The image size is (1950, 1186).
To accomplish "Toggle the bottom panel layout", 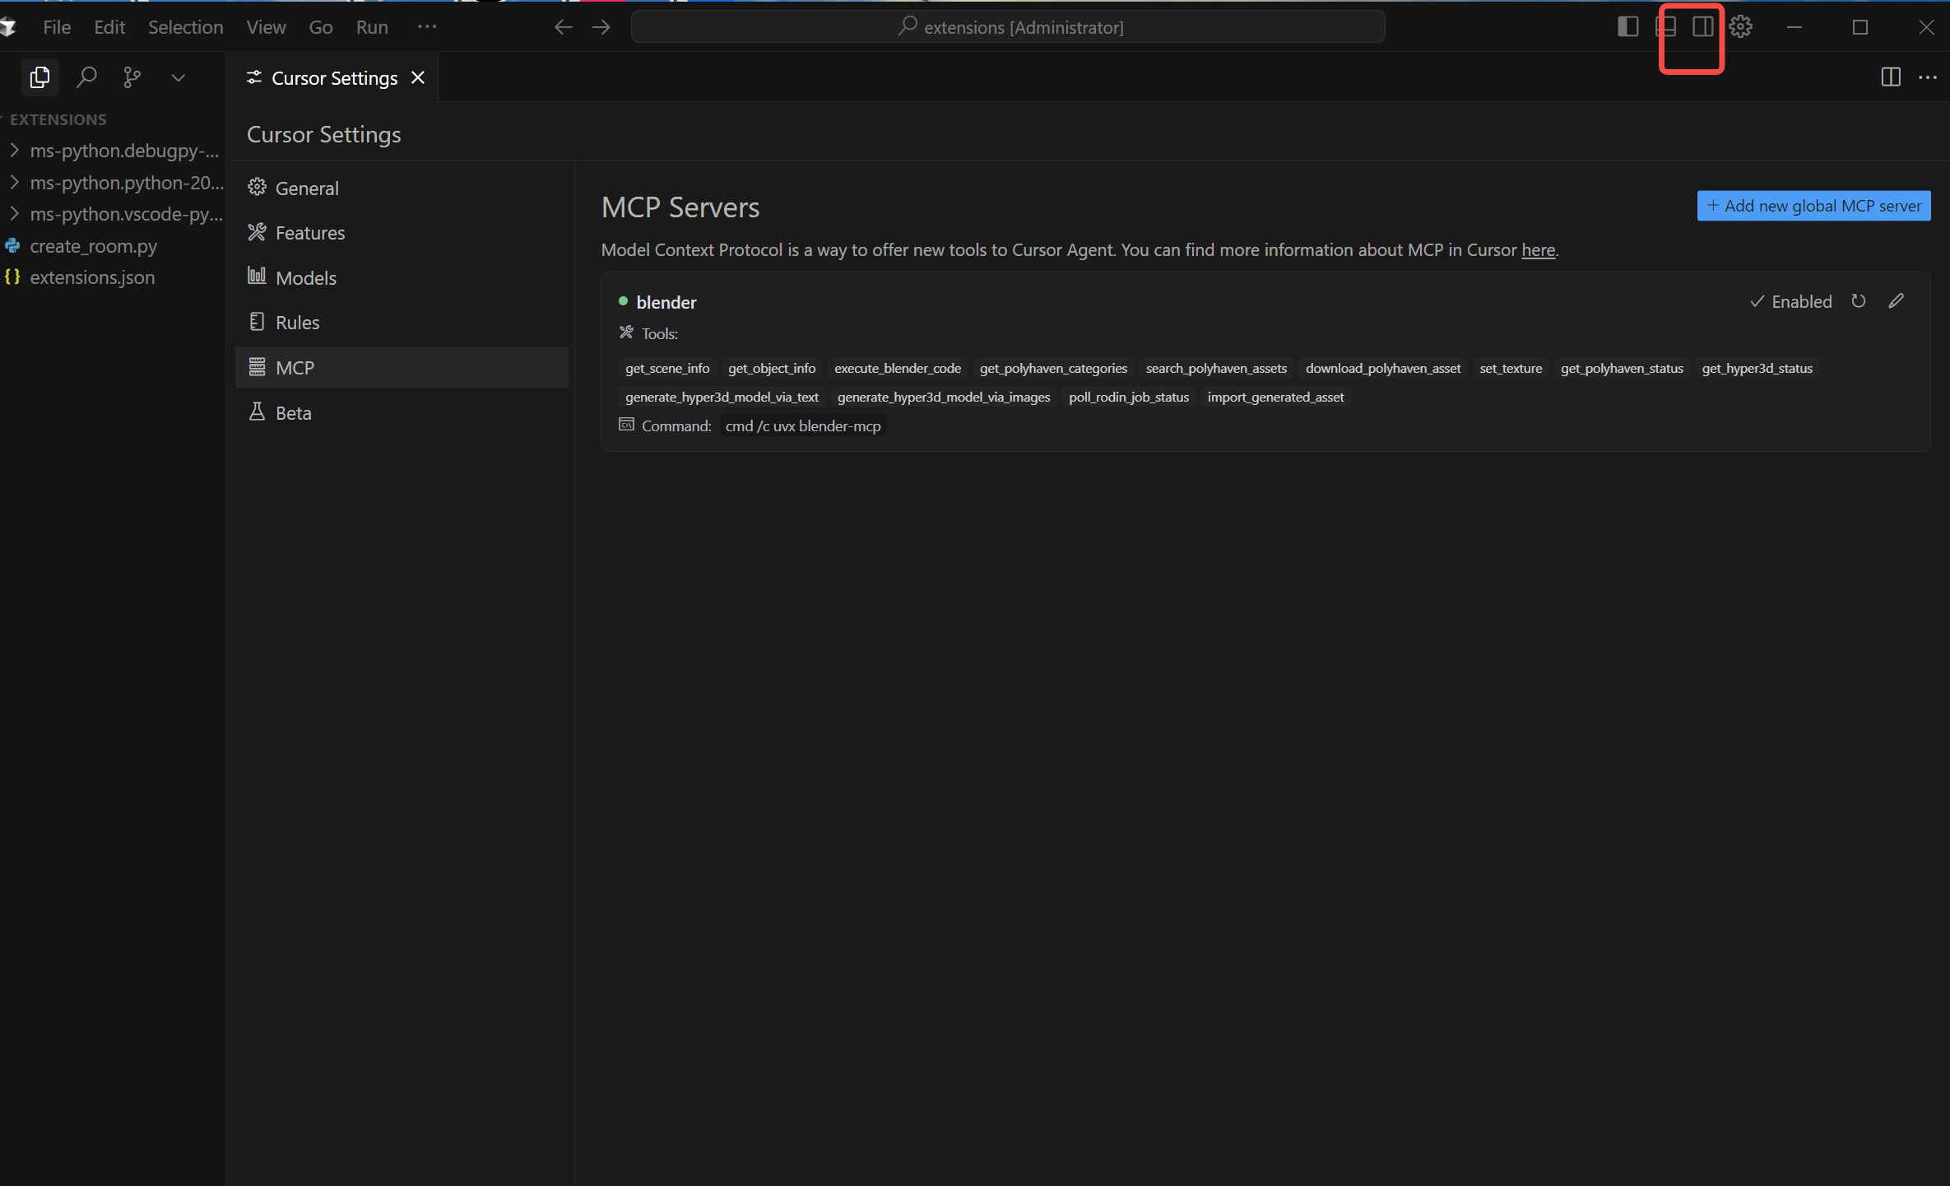I will click(x=1665, y=27).
